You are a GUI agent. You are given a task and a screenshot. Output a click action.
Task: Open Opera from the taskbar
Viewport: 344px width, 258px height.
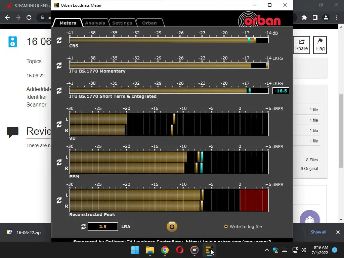click(179, 250)
